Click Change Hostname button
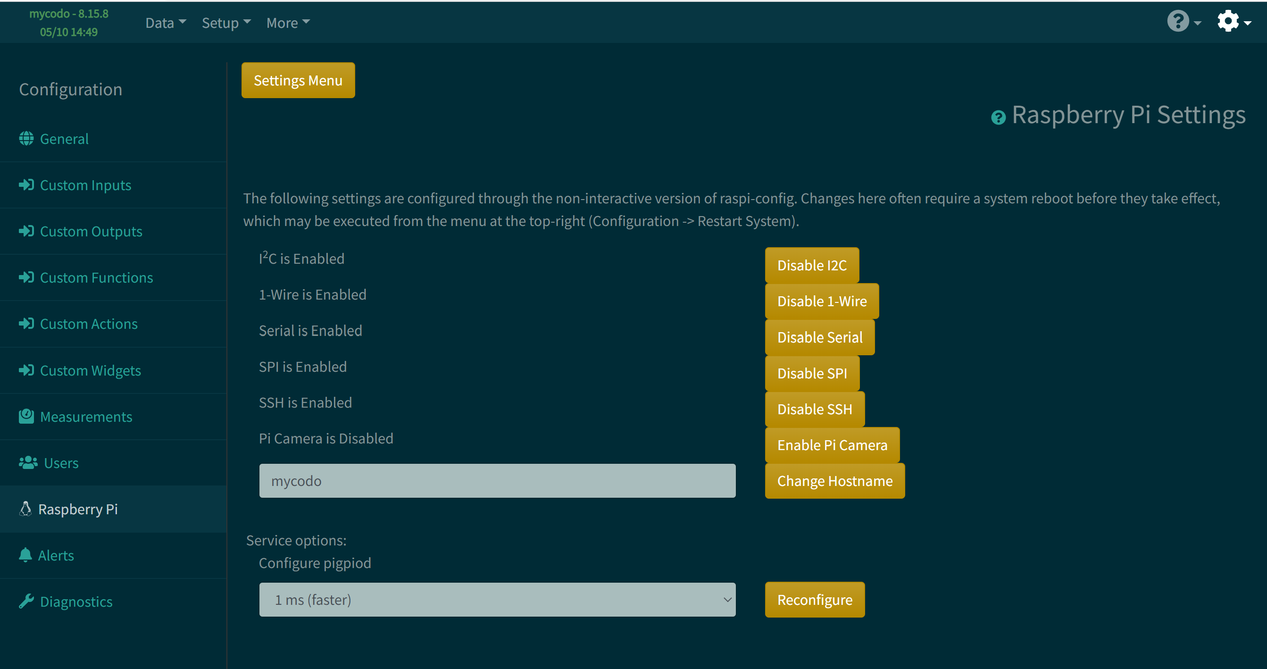 [x=835, y=481]
